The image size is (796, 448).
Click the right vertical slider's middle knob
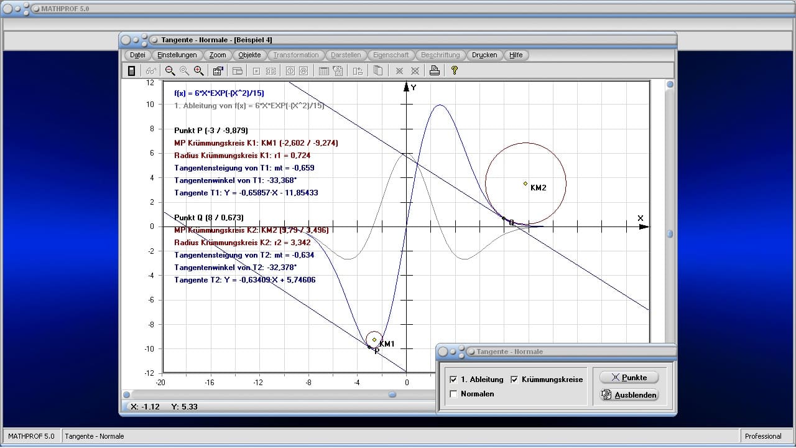(670, 234)
